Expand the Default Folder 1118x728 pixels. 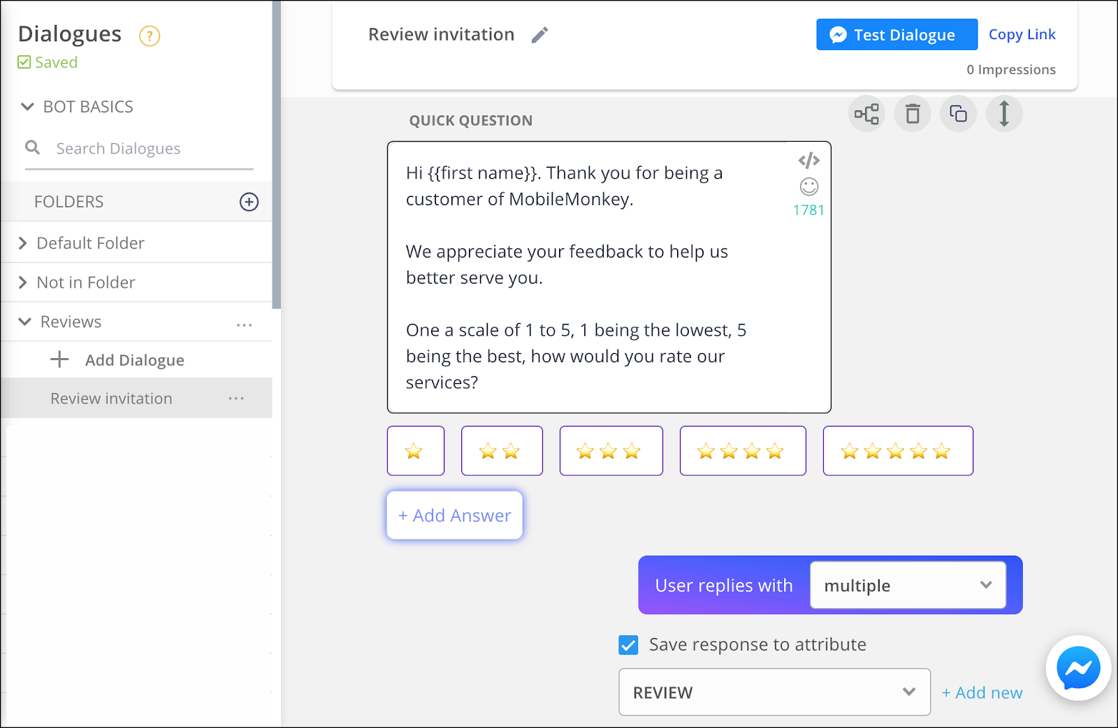(23, 243)
